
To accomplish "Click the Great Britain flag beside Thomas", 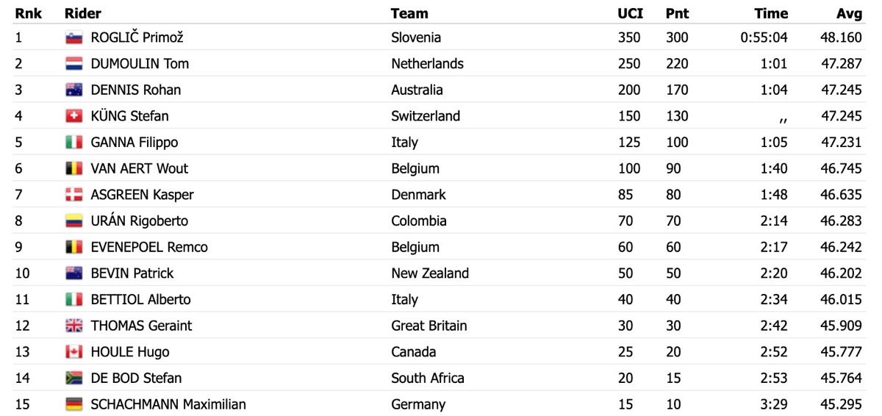I will tap(73, 326).
